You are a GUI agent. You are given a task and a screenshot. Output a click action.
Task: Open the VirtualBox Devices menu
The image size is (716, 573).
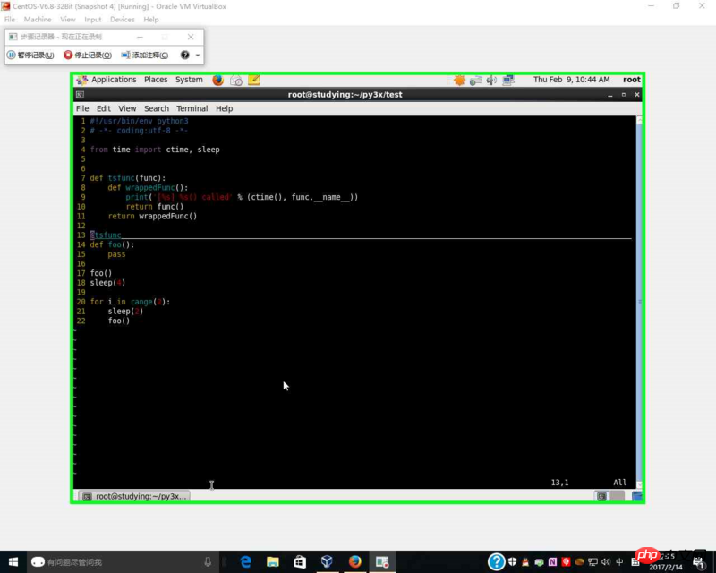[x=122, y=19]
